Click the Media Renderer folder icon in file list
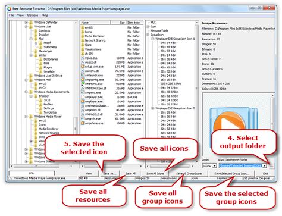Screen dimensions: 282x216 tap(83, 36)
